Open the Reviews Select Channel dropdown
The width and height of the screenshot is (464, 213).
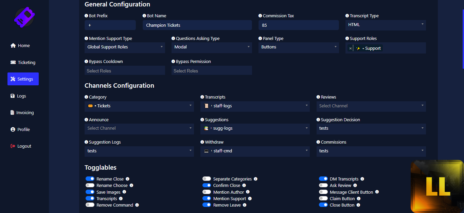tap(371, 106)
